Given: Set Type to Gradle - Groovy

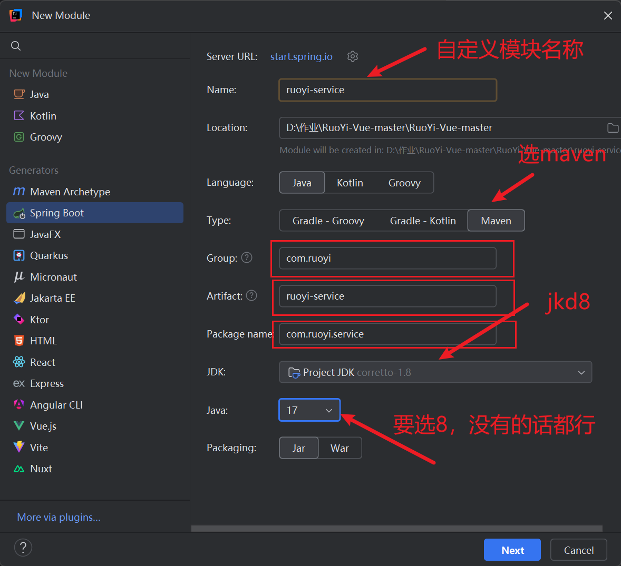Looking at the screenshot, I should (328, 221).
